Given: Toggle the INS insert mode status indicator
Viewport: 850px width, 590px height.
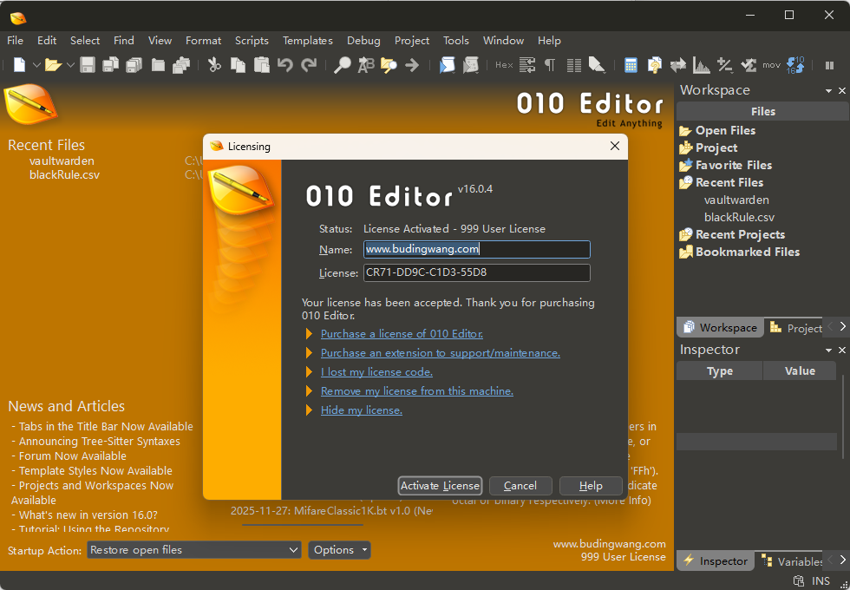Looking at the screenshot, I should click(821, 581).
